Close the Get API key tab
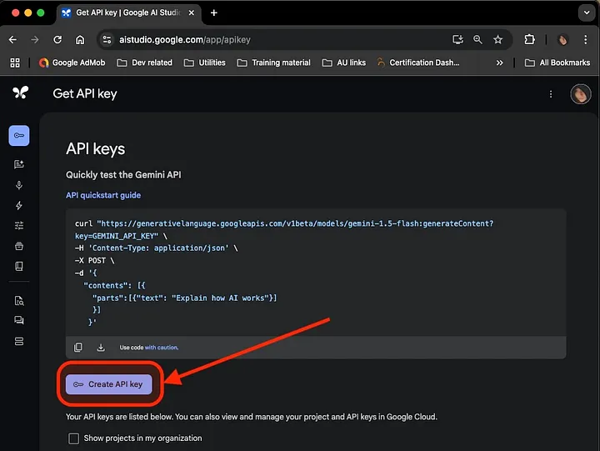Screen dimensions: 600x451 192,13
